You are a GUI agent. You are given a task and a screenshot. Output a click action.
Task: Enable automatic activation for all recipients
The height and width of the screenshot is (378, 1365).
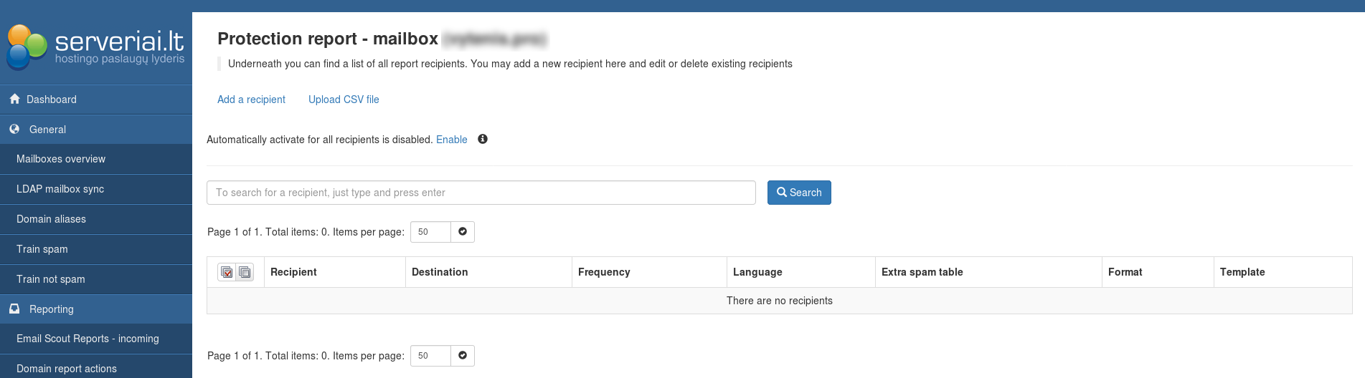tap(451, 140)
